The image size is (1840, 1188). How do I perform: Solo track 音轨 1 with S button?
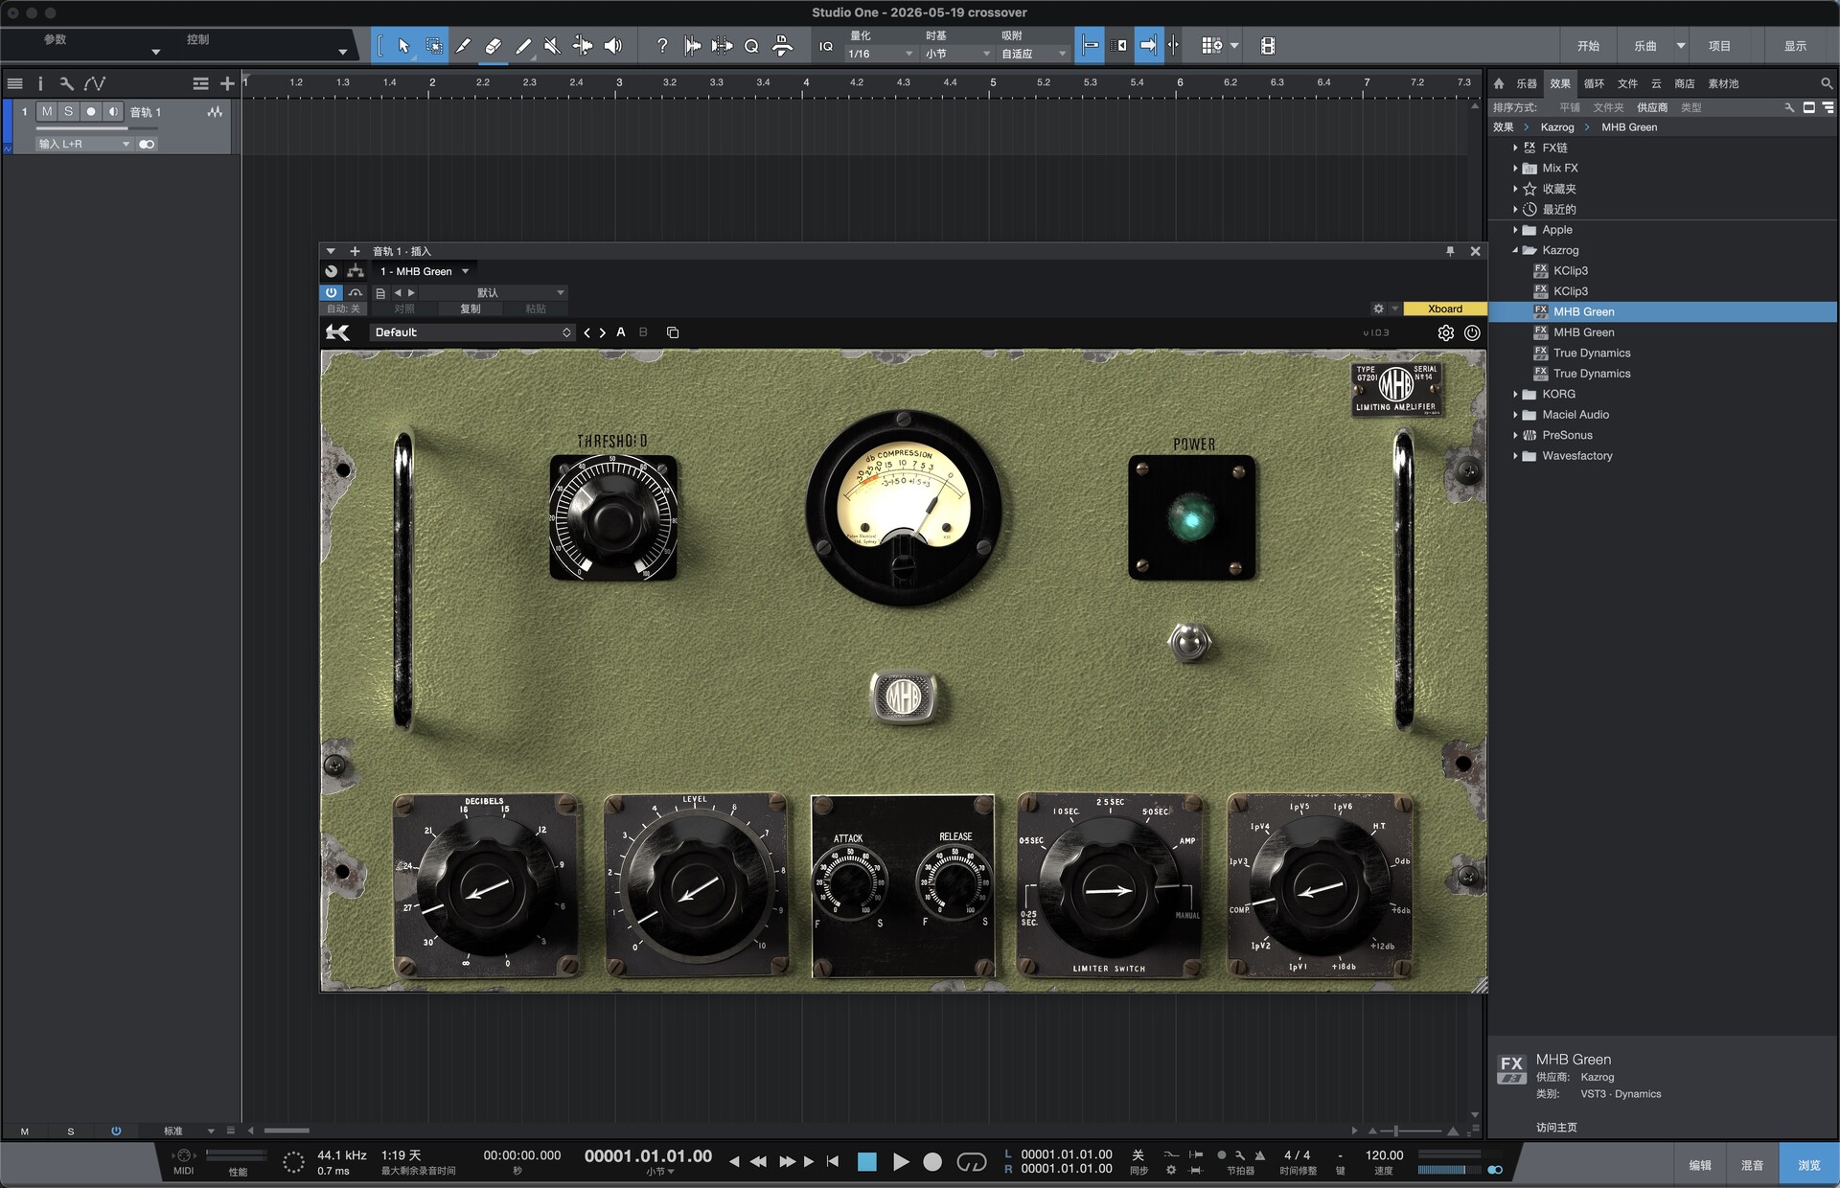(68, 112)
